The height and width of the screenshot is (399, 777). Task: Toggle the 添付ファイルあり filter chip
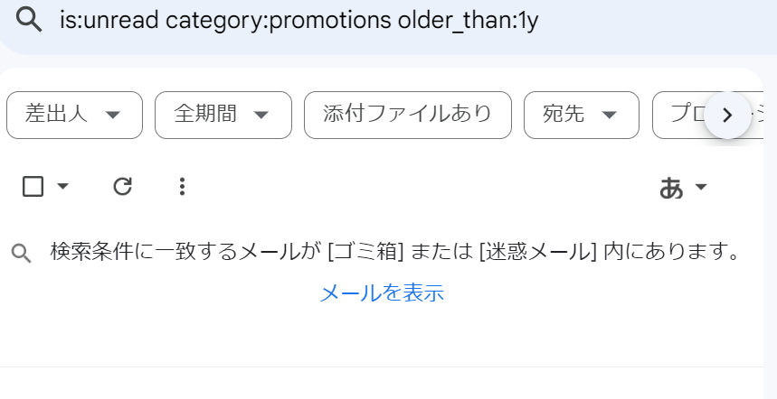pos(407,115)
